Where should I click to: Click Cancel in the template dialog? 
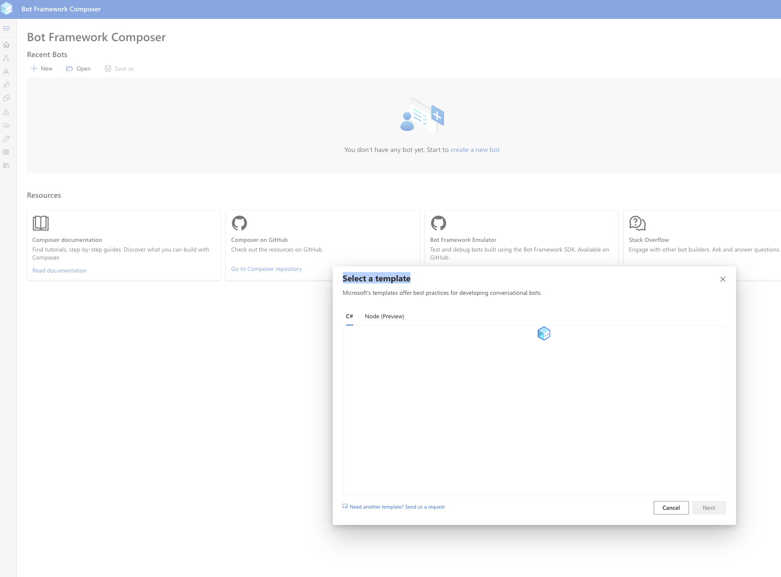click(671, 508)
